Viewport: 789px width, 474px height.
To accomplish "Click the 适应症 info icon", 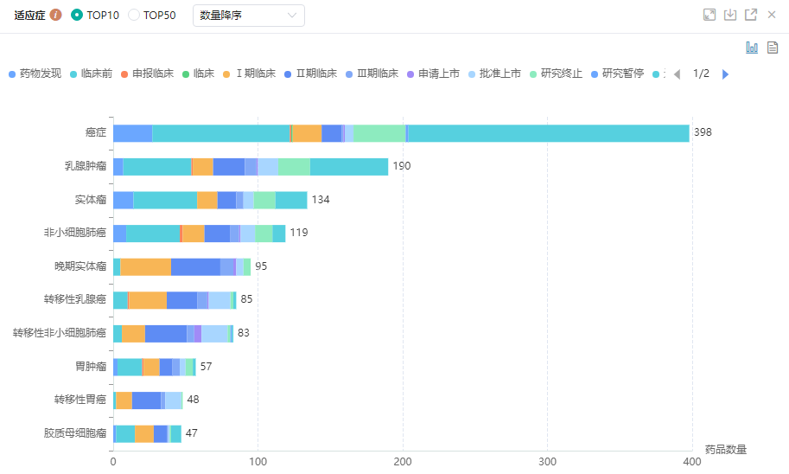I will point(56,16).
